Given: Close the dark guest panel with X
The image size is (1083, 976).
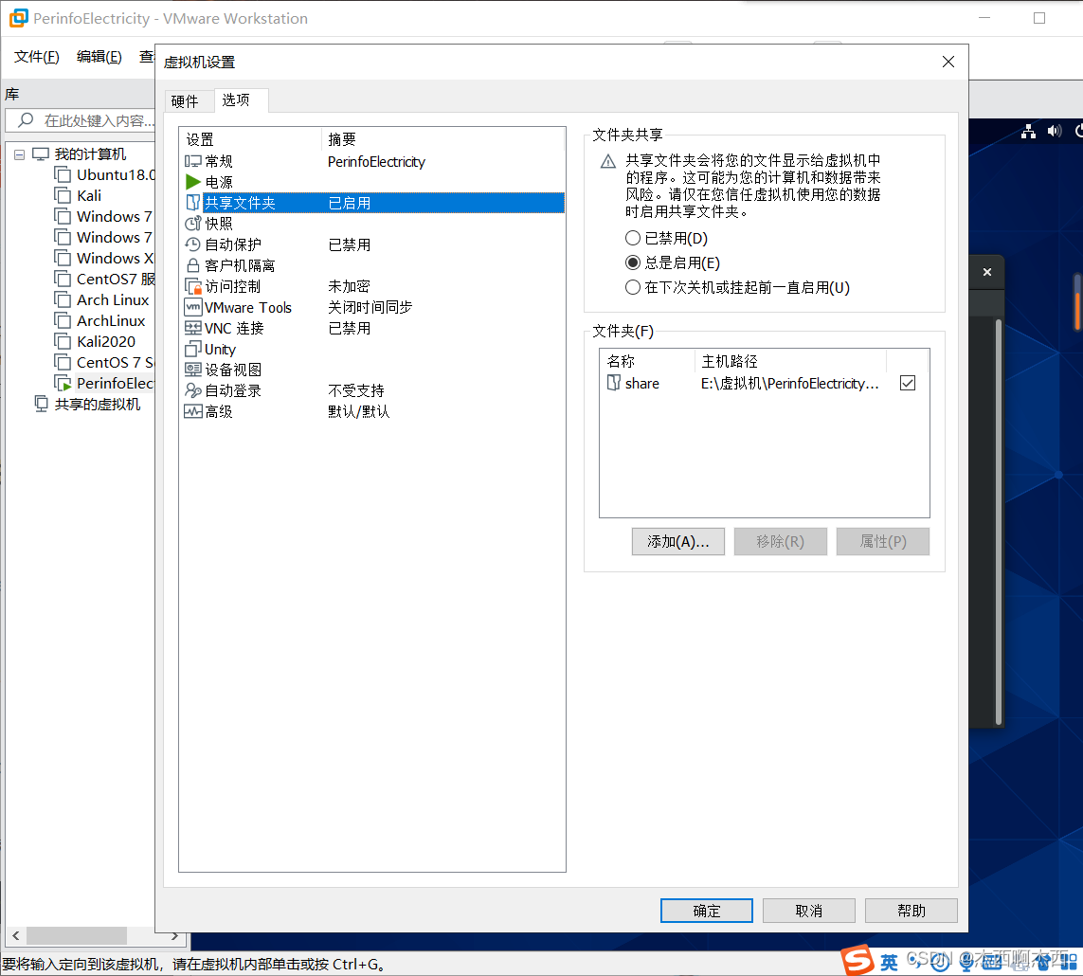Looking at the screenshot, I should pyautogui.click(x=987, y=272).
